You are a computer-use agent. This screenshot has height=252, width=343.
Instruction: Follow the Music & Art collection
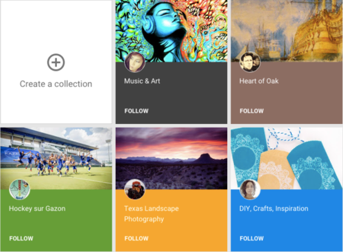pyautogui.click(x=137, y=111)
